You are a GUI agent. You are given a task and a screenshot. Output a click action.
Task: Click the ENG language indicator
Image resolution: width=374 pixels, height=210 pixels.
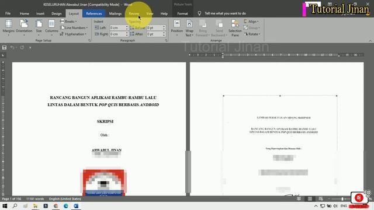coord(344,206)
